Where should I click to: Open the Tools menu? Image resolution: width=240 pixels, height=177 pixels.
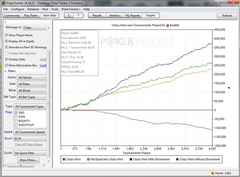click(x=55, y=9)
